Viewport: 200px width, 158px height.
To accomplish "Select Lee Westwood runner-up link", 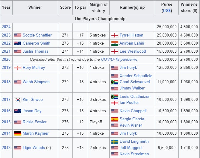I will pos(133,51).
